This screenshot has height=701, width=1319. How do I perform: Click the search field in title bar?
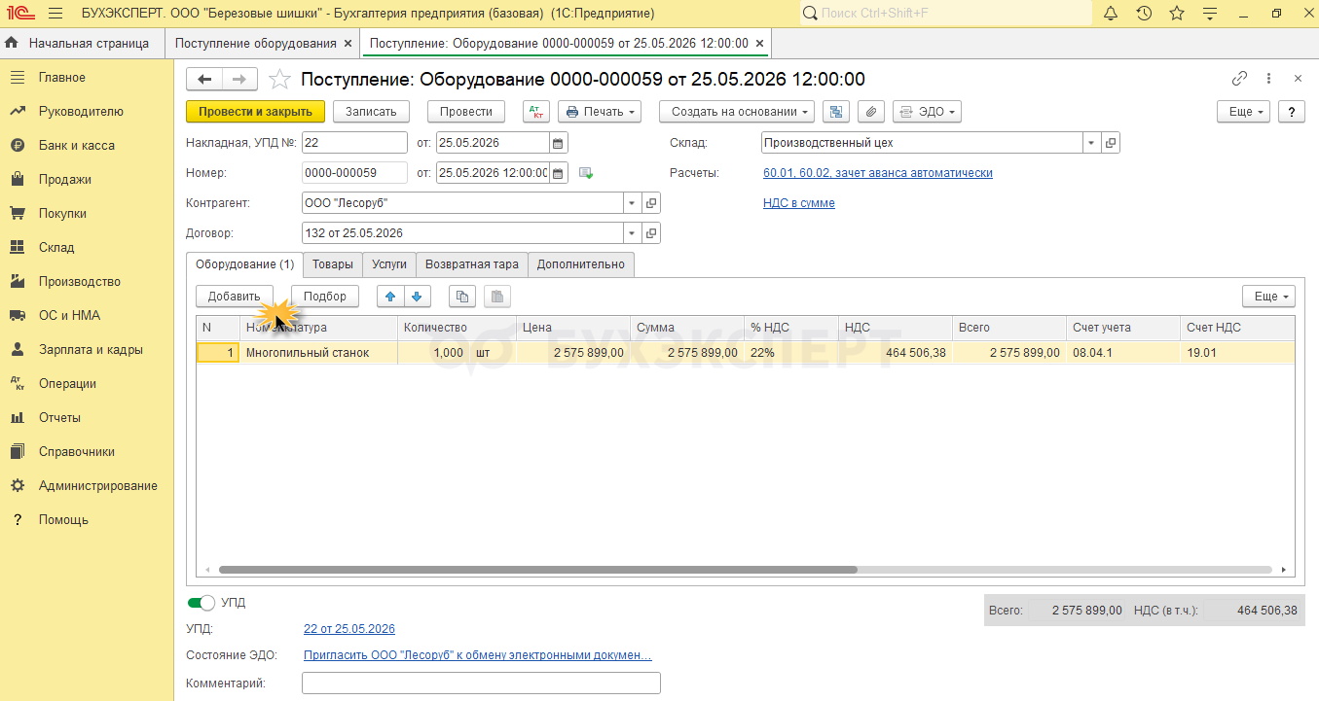tap(946, 14)
